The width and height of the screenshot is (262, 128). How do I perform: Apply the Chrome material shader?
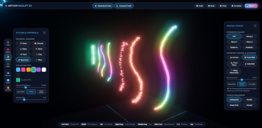tap(39, 43)
